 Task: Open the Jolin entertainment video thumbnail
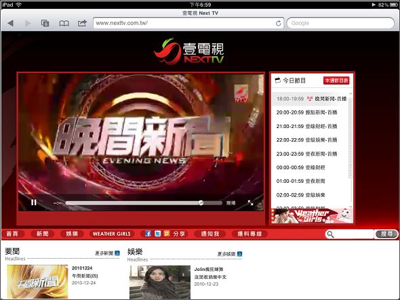(160, 282)
